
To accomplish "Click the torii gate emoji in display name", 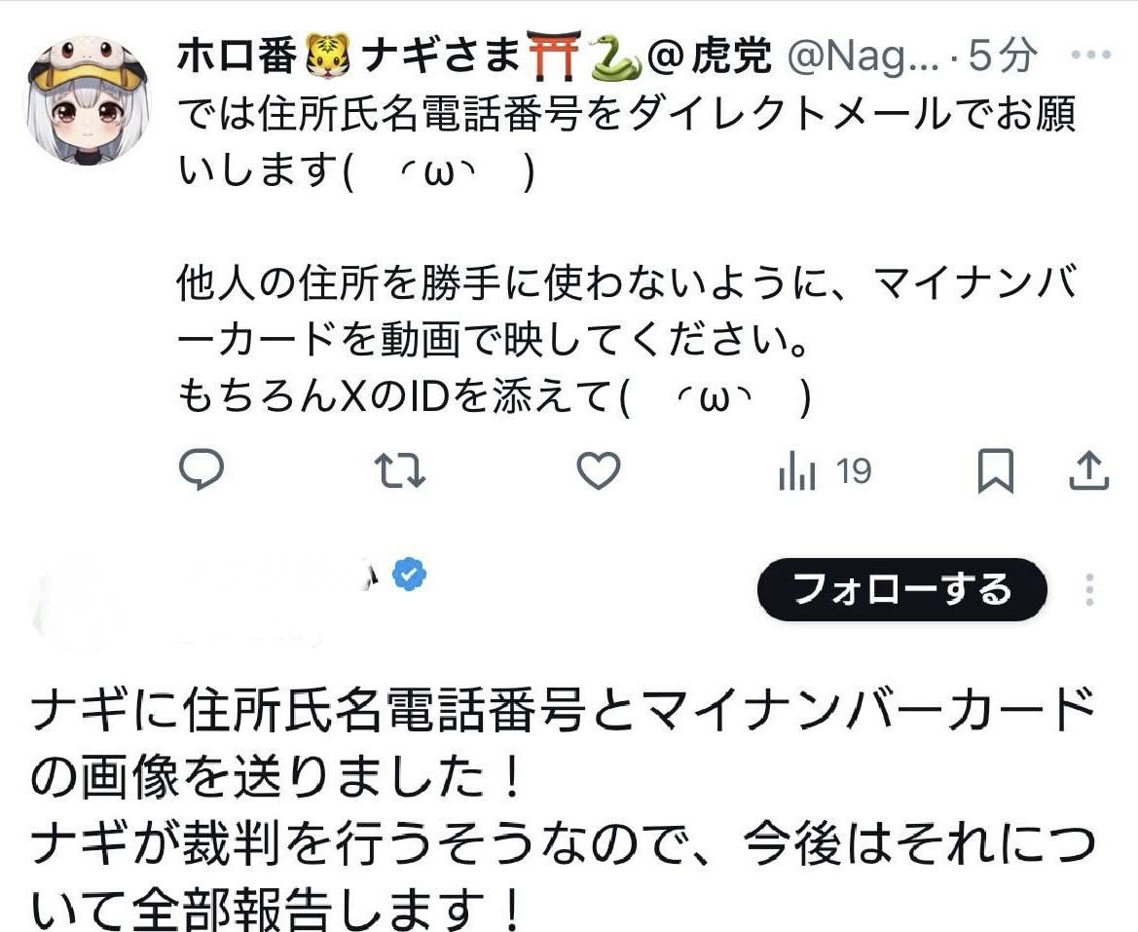I will 556,56.
